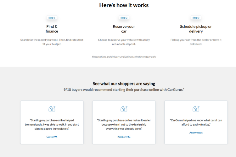Image resolution: width=236 pixels, height=157 pixels.
Task: Click the testimonial text about signing papers immediately
Action: pyautogui.click(x=52, y=124)
